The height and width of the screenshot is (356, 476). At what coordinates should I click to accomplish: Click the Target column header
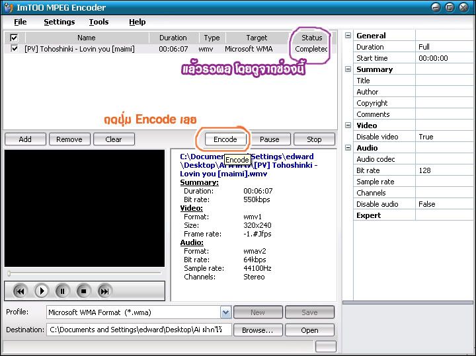pos(257,38)
